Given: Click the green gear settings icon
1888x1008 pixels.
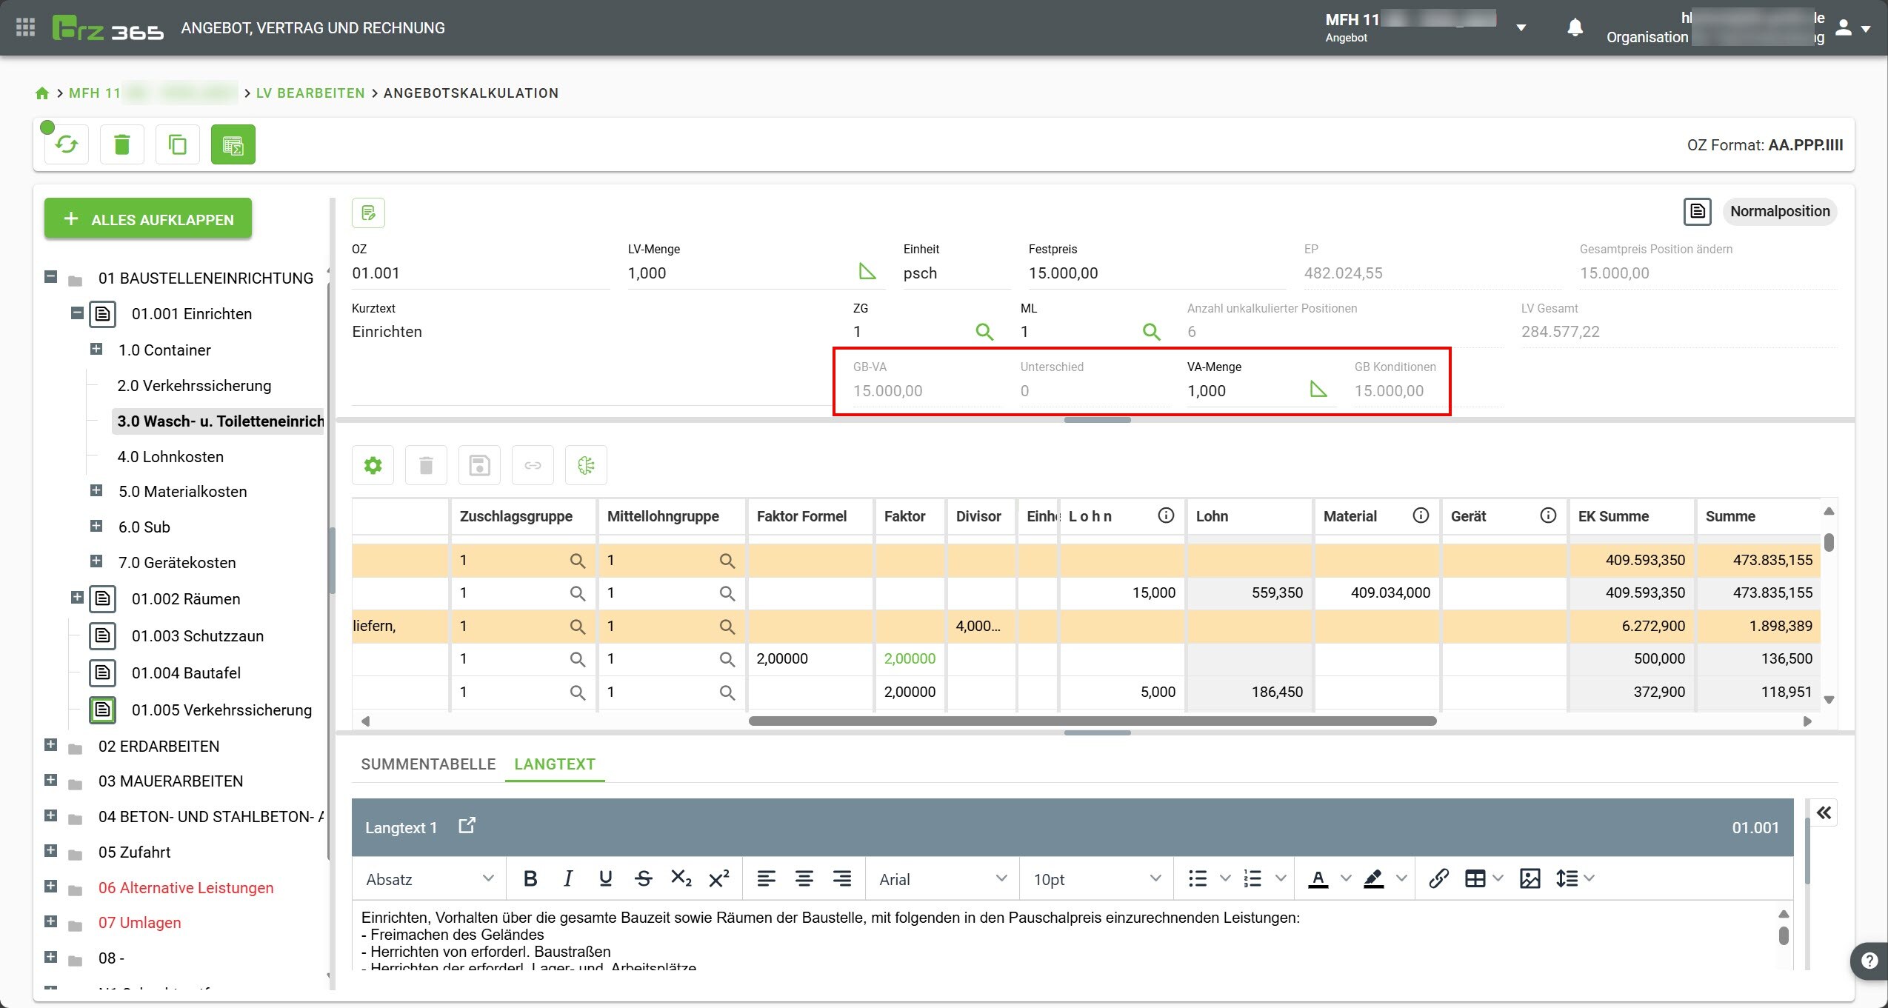Looking at the screenshot, I should [373, 465].
